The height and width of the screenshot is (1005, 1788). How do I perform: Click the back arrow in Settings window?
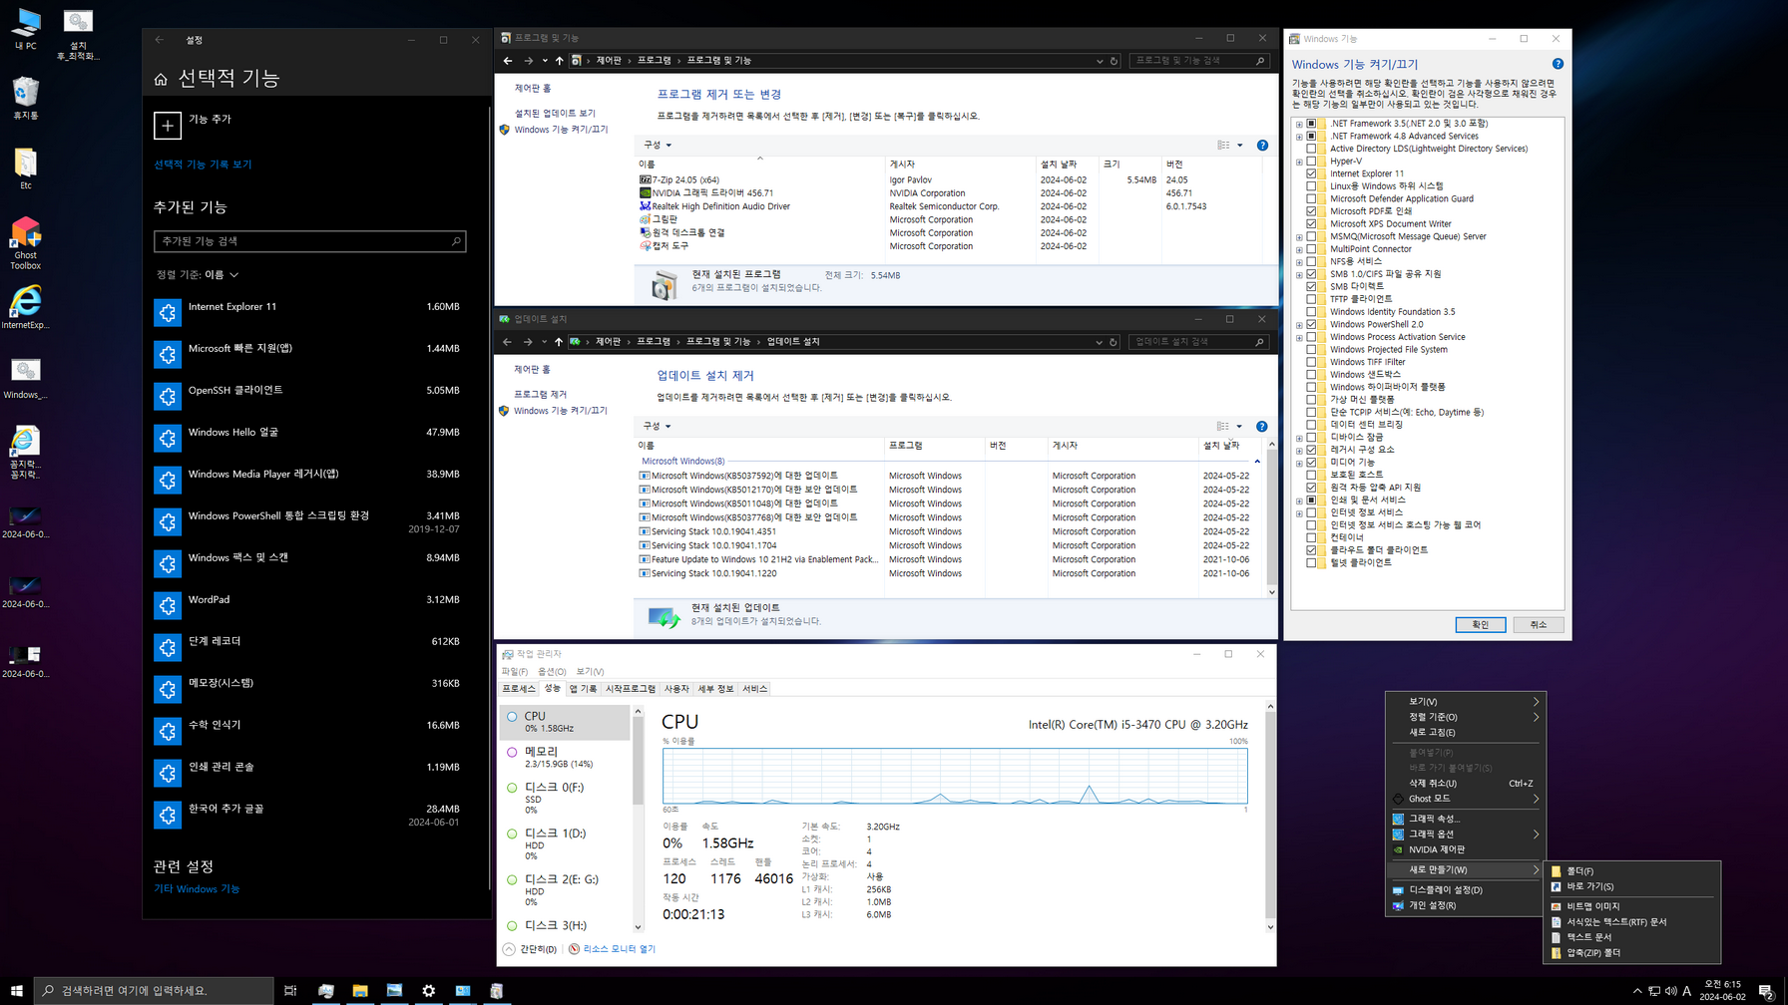click(x=160, y=40)
